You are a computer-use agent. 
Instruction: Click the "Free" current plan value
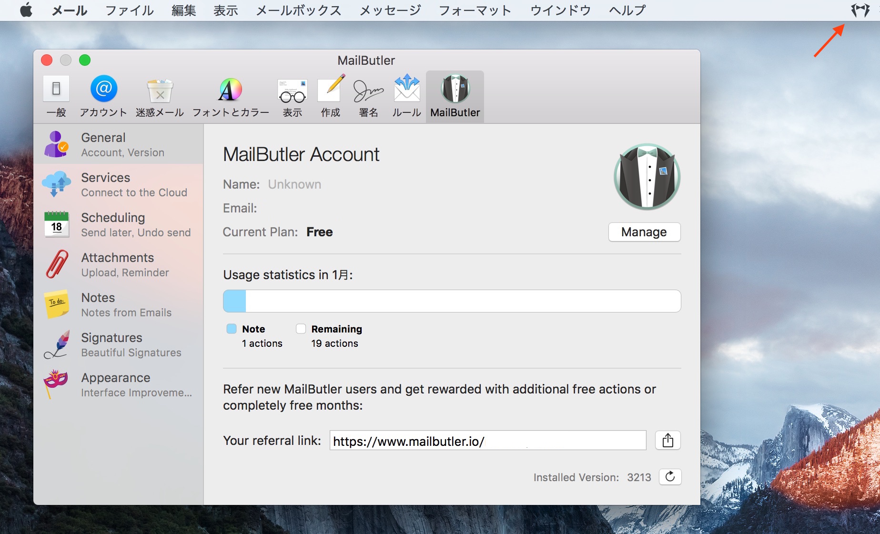tap(320, 232)
